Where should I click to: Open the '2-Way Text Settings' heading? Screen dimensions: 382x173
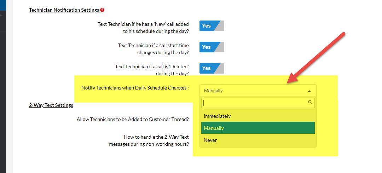tap(51, 105)
